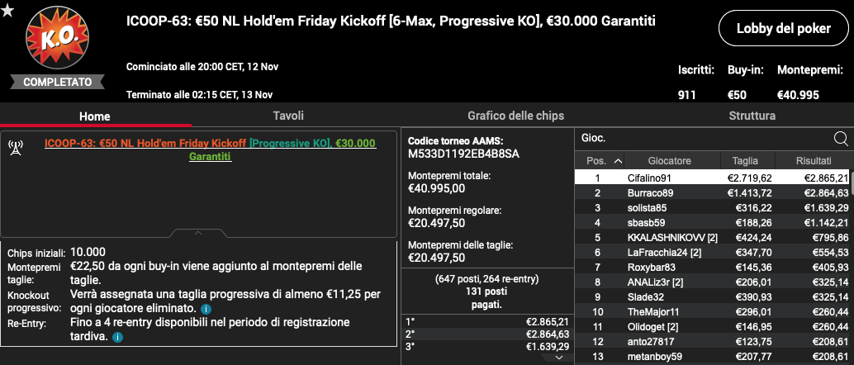This screenshot has width=854, height=365.
Task: Click info icon beside Re-Entry description
Action: tap(117, 337)
